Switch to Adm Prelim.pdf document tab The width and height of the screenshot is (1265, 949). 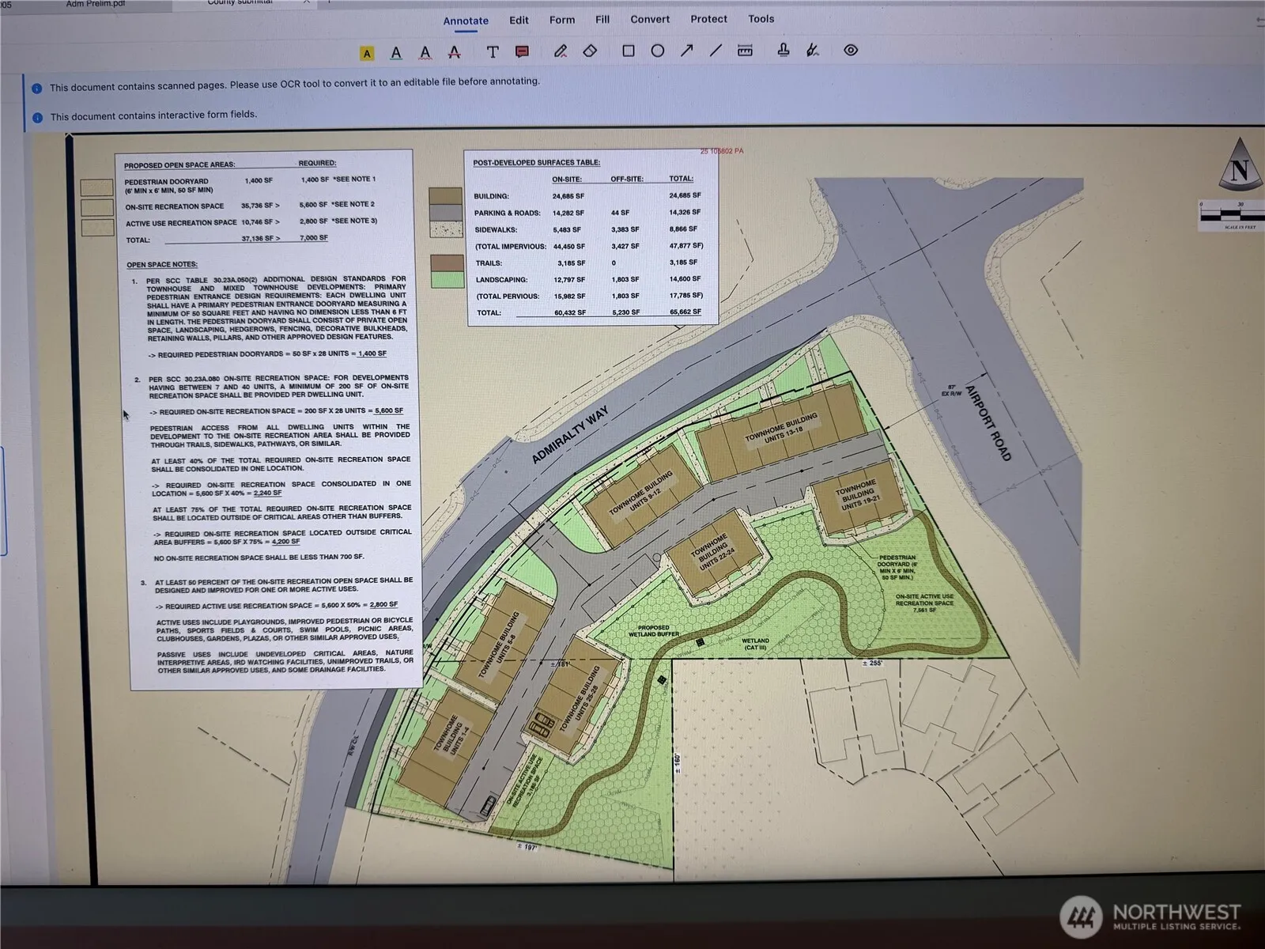(95, 4)
